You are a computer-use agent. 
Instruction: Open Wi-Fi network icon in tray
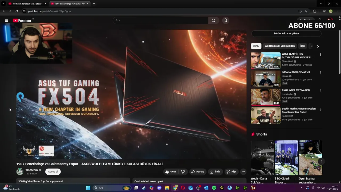pyautogui.click(x=319, y=188)
